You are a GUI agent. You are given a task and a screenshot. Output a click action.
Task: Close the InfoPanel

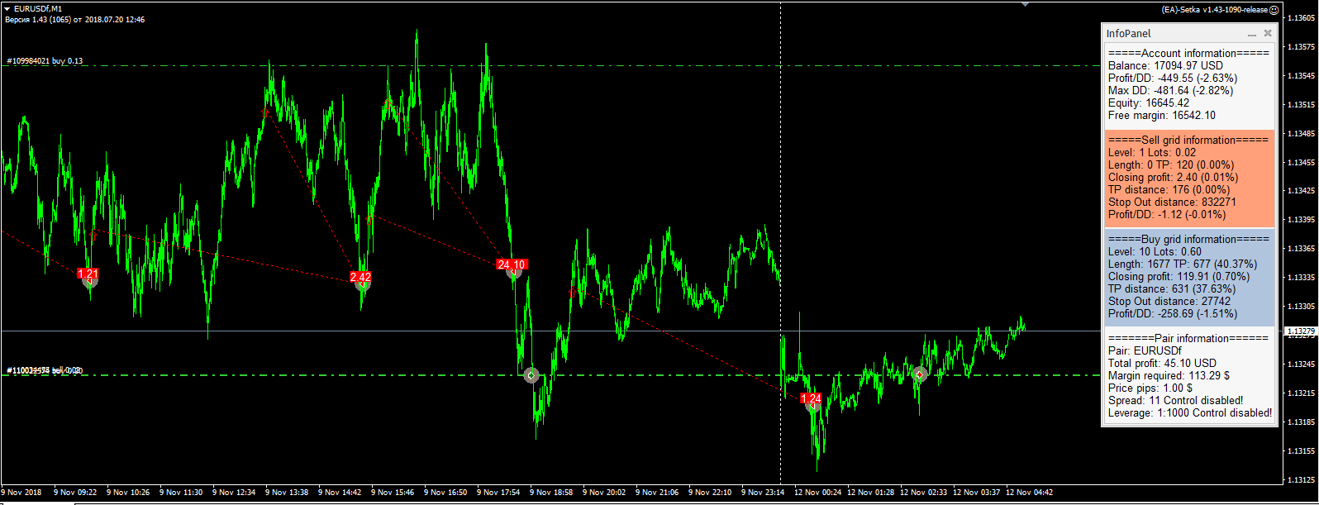(x=1268, y=34)
